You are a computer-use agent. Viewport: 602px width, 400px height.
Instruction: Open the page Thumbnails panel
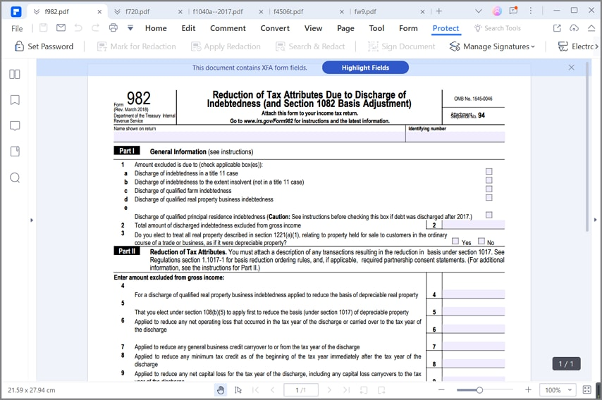[15, 74]
